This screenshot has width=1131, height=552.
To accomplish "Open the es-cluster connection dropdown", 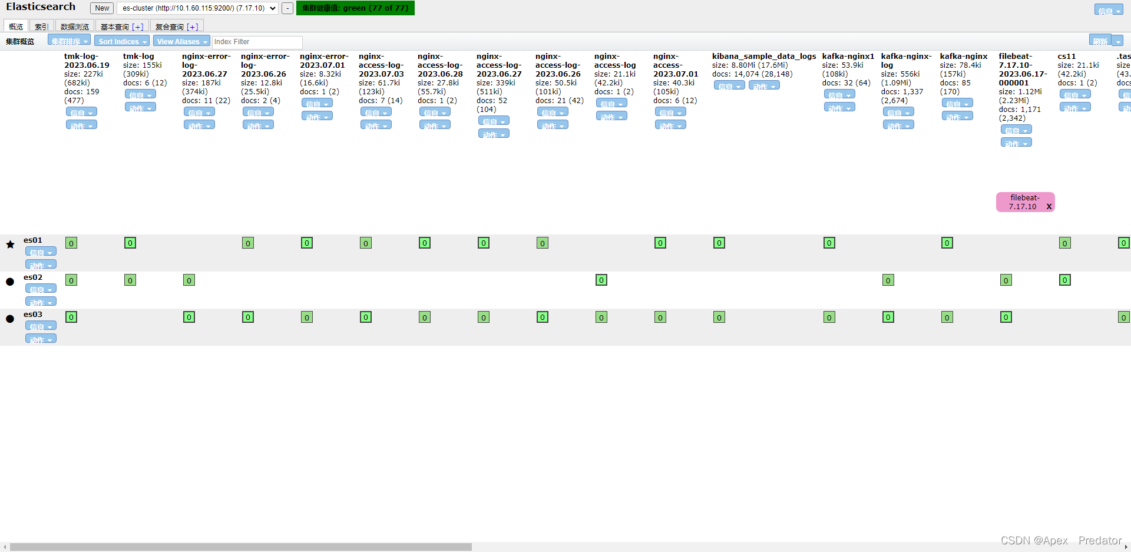I will 197,8.
